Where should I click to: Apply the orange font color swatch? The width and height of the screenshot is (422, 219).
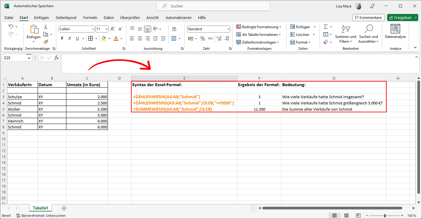[116, 38]
